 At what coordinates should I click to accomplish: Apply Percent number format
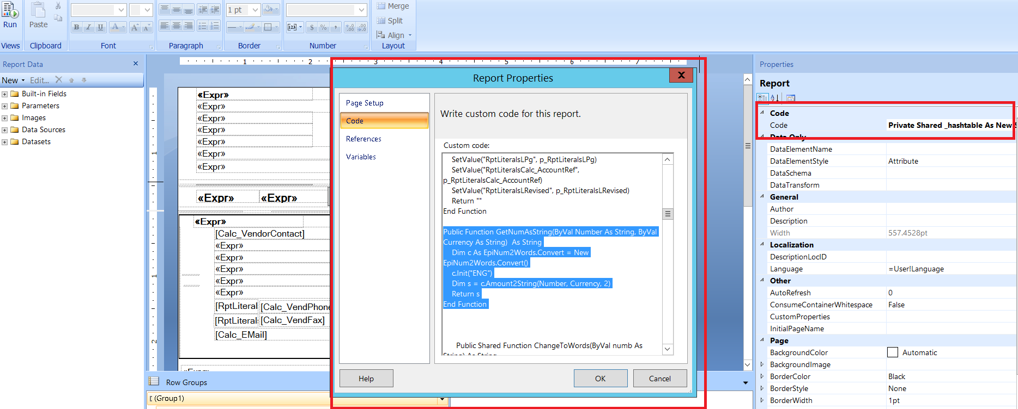point(323,27)
